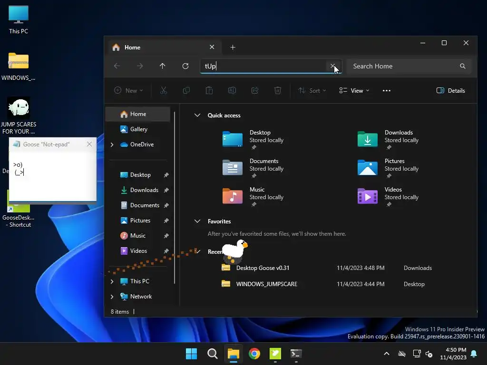The height and width of the screenshot is (365, 487).
Task: Click the Desktop Goose taskbar icon
Action: [x=275, y=354]
